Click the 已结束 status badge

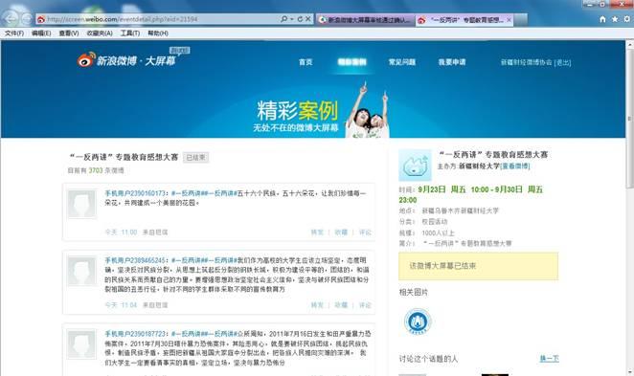tap(195, 157)
